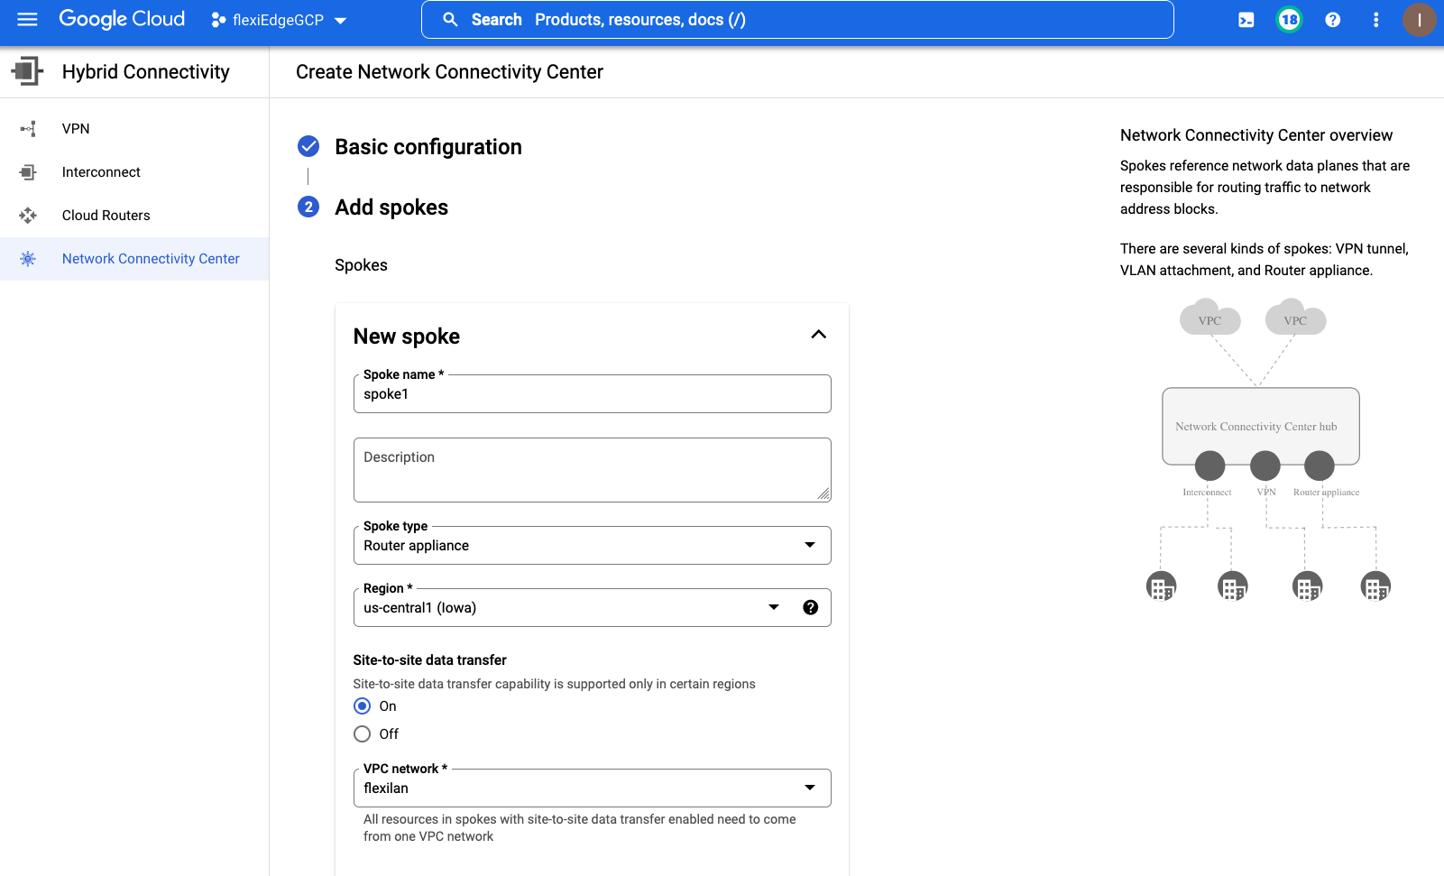
Task: Focus the Products, resources, docs search box
Action: click(x=797, y=20)
